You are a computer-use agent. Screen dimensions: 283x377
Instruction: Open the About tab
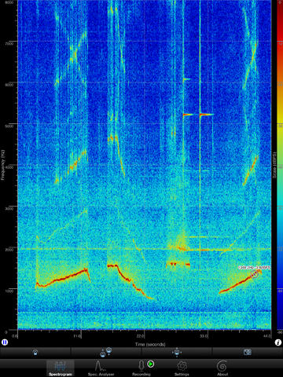point(222,368)
